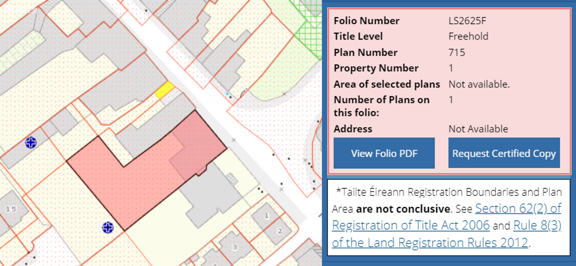Click the blue cross marker beside the grey outbuilding
Screen dimensions: 576x266
(x=31, y=143)
